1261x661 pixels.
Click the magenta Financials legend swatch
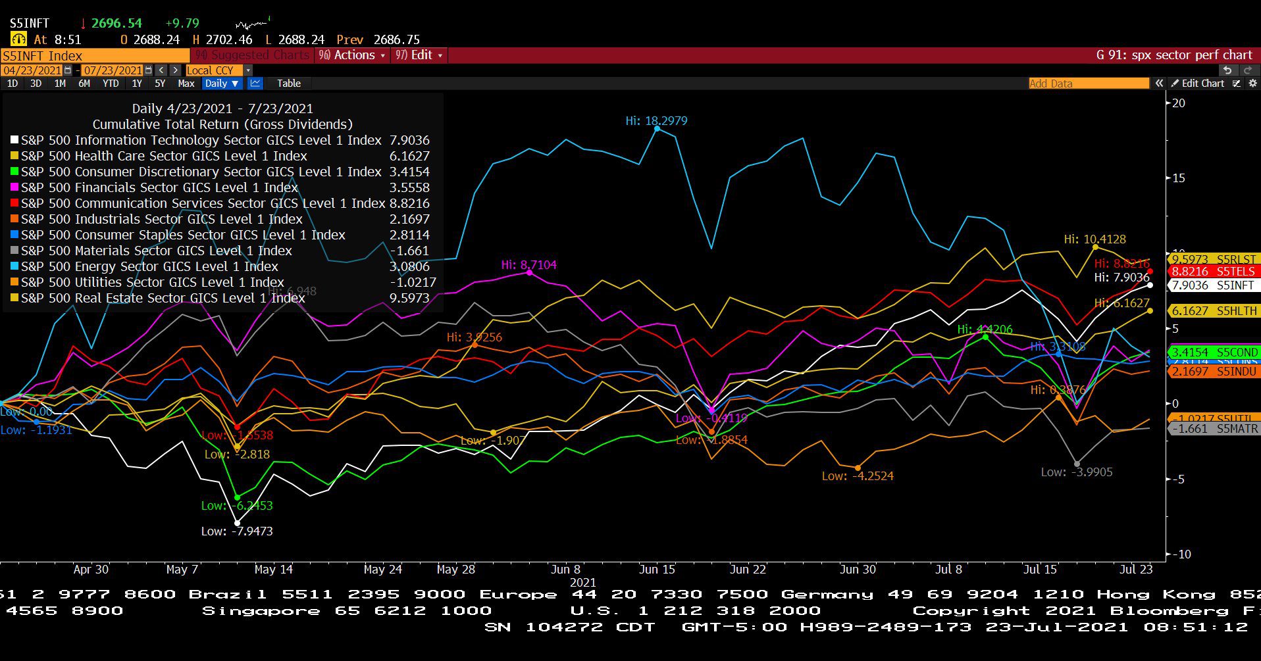pyautogui.click(x=14, y=187)
